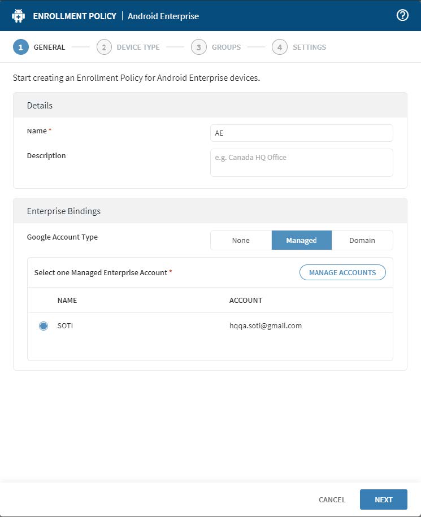Switch Google Account Type to Domain
Screen dimensions: 421x517
tap(362, 240)
